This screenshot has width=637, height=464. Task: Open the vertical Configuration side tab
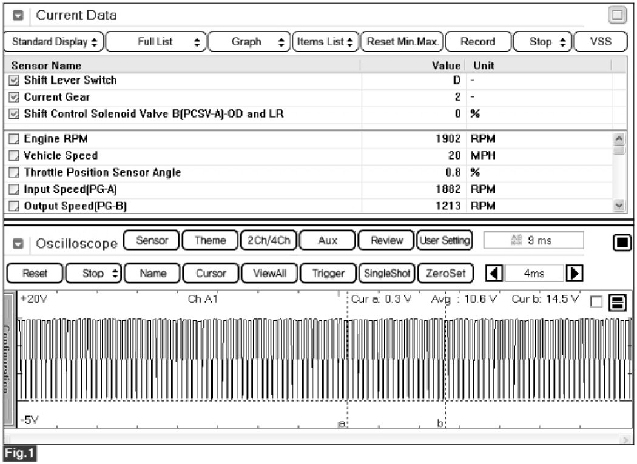click(x=9, y=359)
